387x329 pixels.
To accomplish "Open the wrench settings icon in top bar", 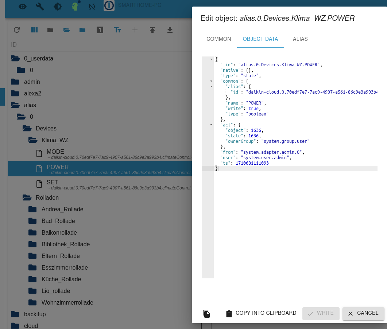I will (x=40, y=7).
